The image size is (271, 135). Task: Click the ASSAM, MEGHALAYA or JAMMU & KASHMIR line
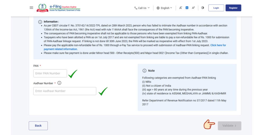(x=184, y=93)
